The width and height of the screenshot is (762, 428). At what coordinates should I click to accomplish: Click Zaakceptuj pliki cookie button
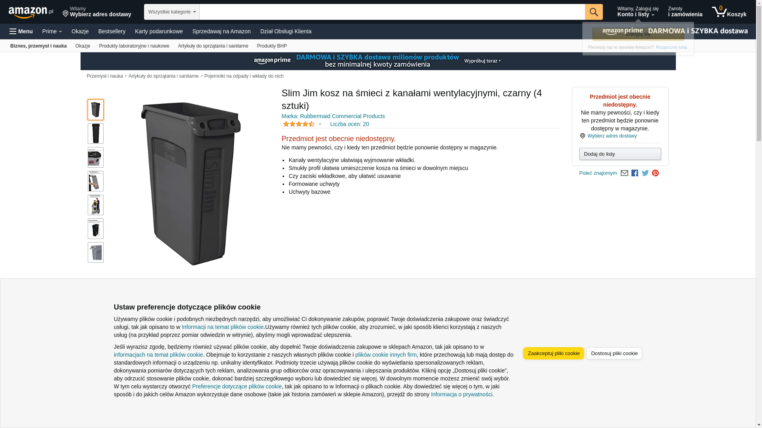(x=553, y=353)
